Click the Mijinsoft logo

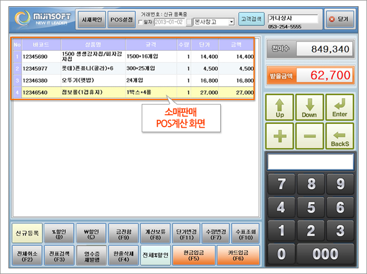(x=42, y=19)
